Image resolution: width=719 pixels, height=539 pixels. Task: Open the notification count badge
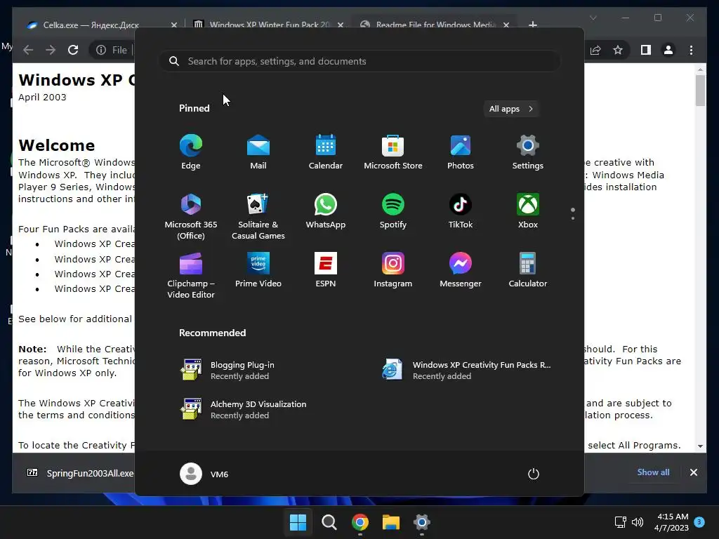tap(699, 522)
